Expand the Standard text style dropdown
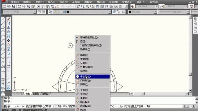198x111 pixels. [157, 6]
